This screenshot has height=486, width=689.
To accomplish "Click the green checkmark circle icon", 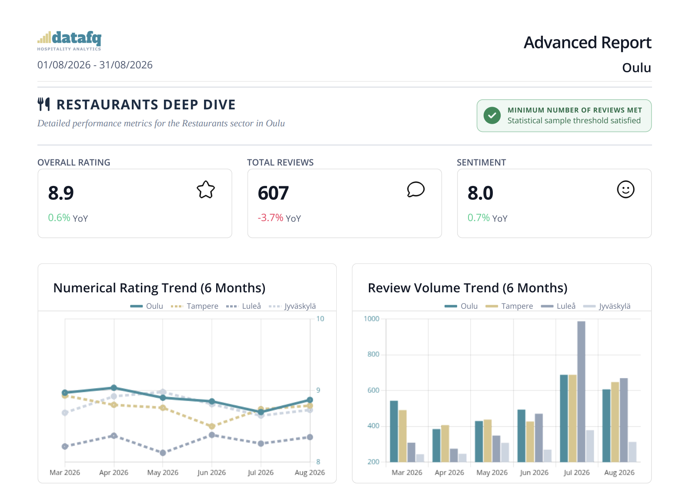I will 492,115.
